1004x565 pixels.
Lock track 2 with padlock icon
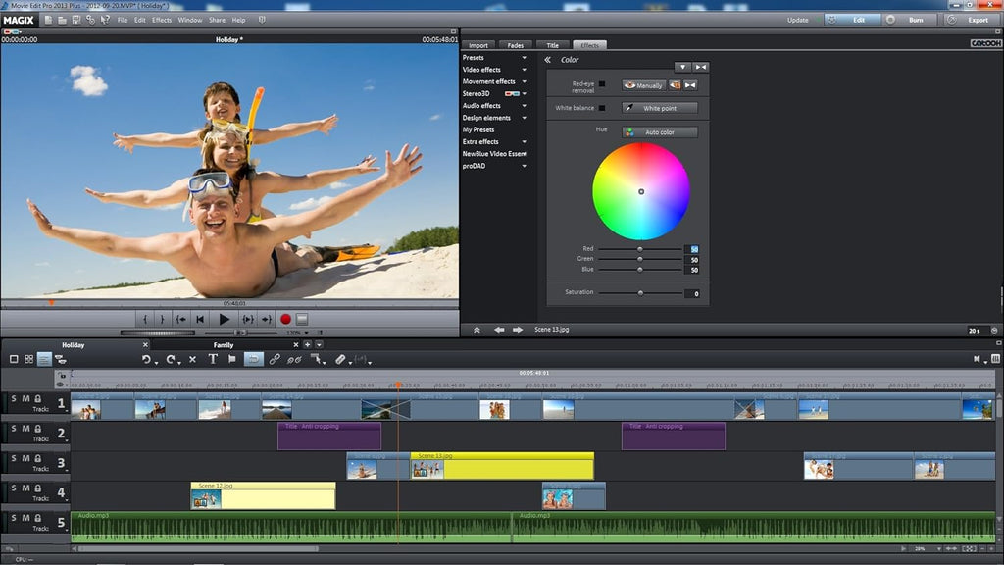[38, 429]
